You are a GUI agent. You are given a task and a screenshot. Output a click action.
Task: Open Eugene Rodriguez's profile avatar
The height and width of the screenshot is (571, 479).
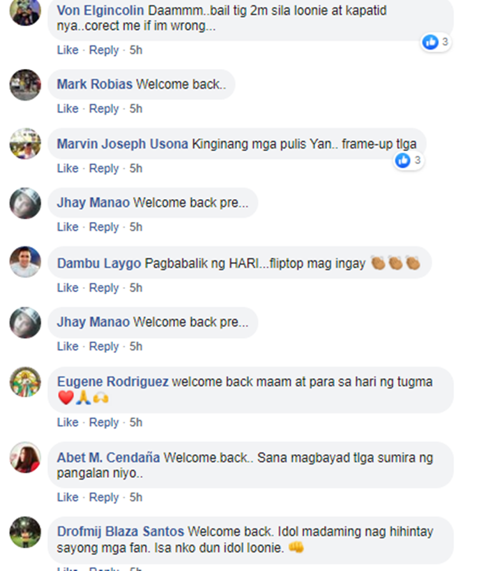click(x=25, y=382)
